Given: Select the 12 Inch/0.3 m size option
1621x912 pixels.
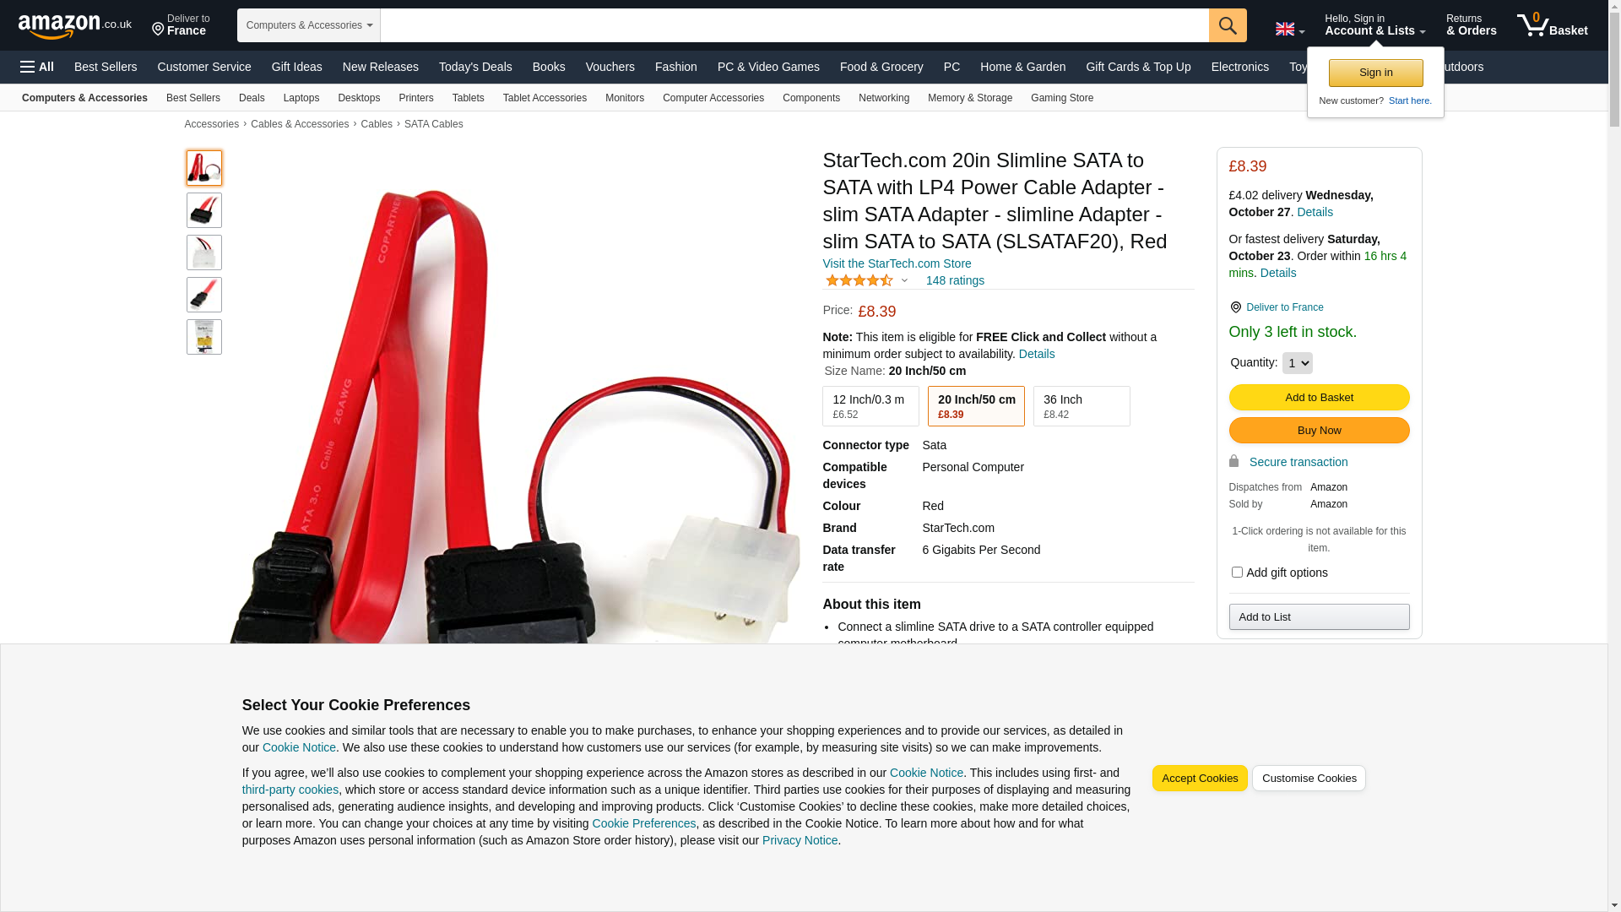Looking at the screenshot, I should click(870, 406).
